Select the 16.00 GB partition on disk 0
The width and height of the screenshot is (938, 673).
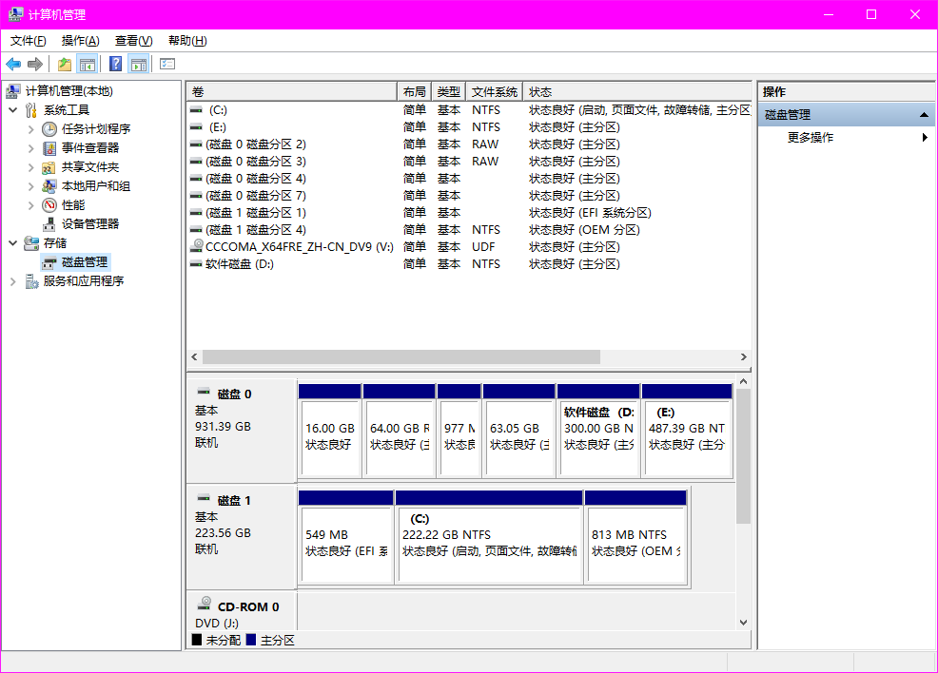tap(329, 431)
